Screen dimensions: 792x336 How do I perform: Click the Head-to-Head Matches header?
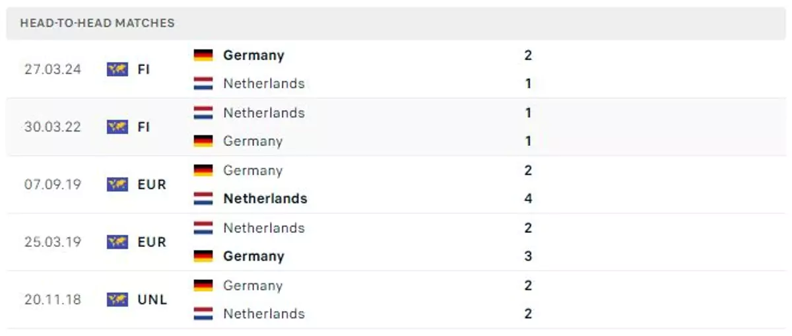[x=97, y=23]
